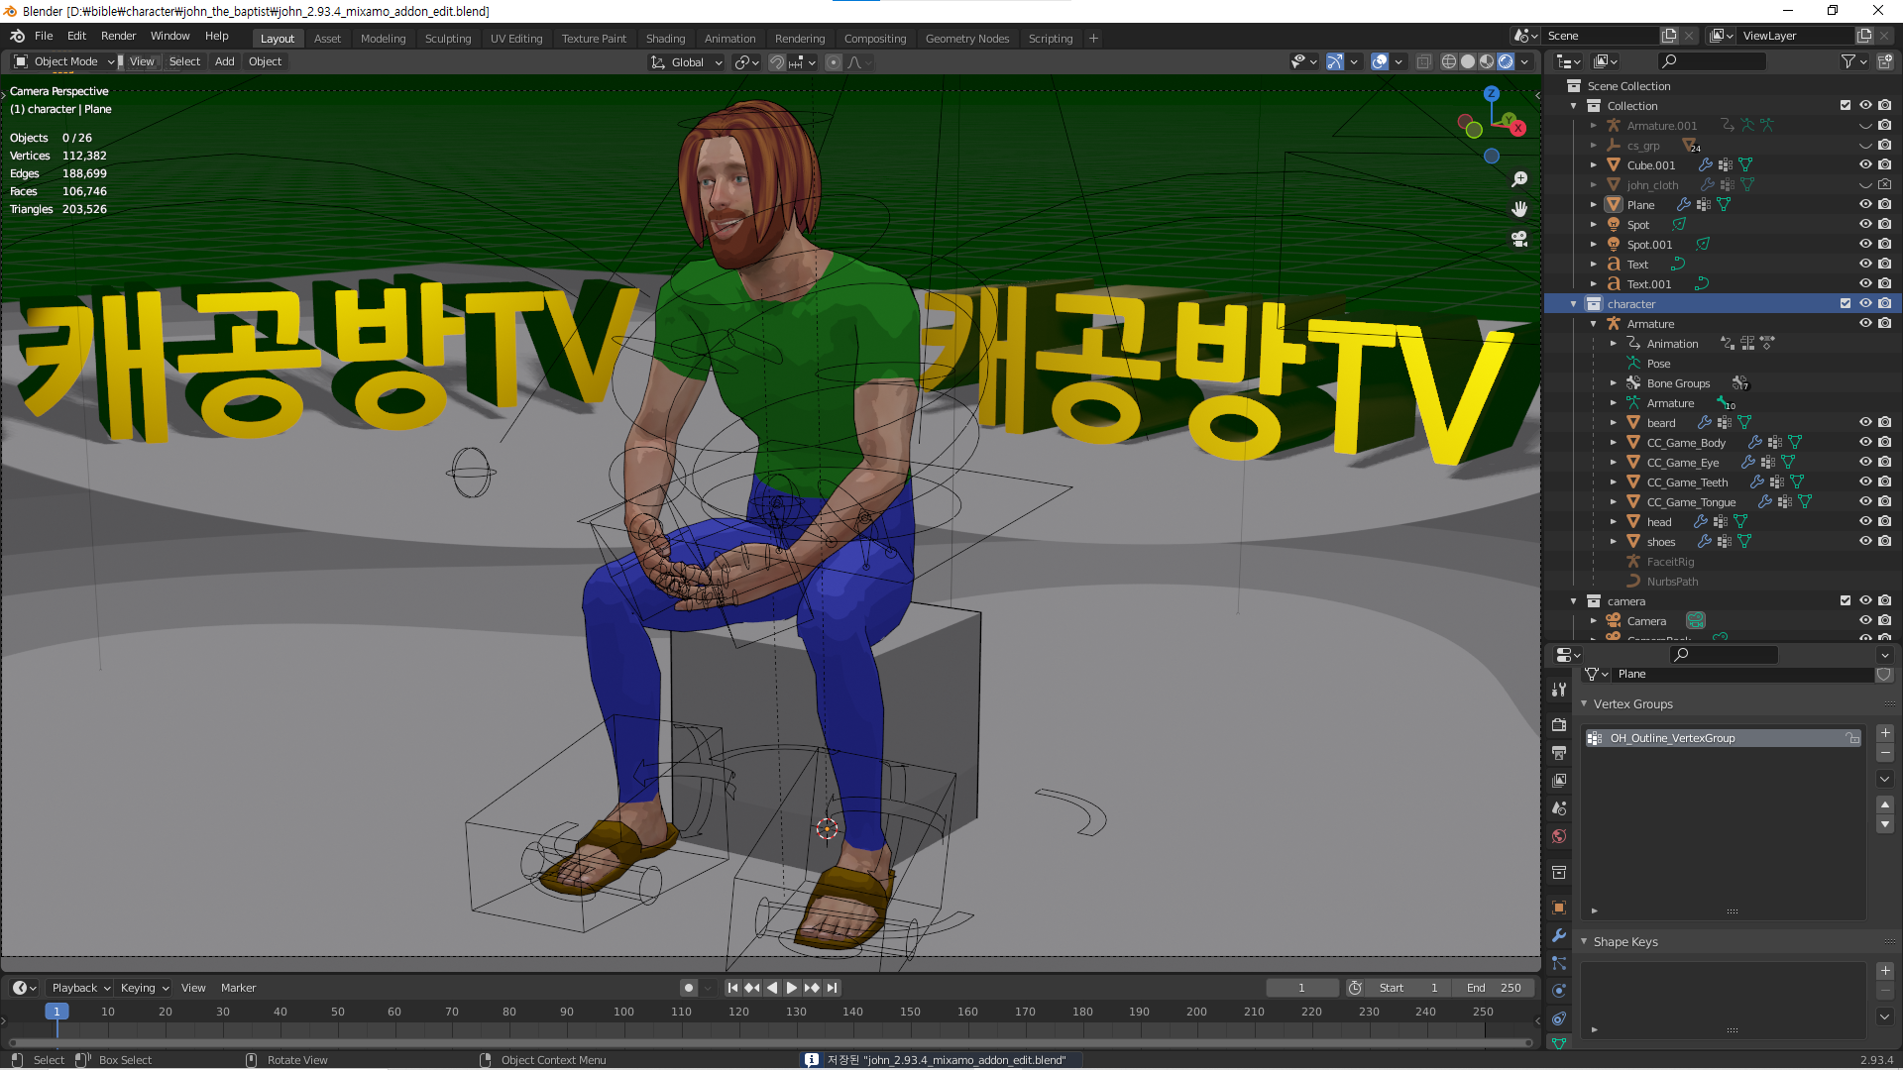This screenshot has width=1903, height=1070.
Task: Uncheck the character collection checkbox
Action: click(x=1846, y=304)
